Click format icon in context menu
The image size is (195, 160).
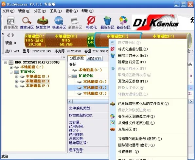pos(113,49)
